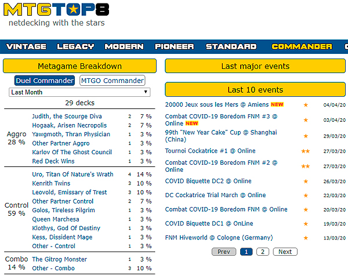Open Other Partner Aggro archetype
Image resolution: width=348 pixels, height=276 pixels.
(x=60, y=143)
